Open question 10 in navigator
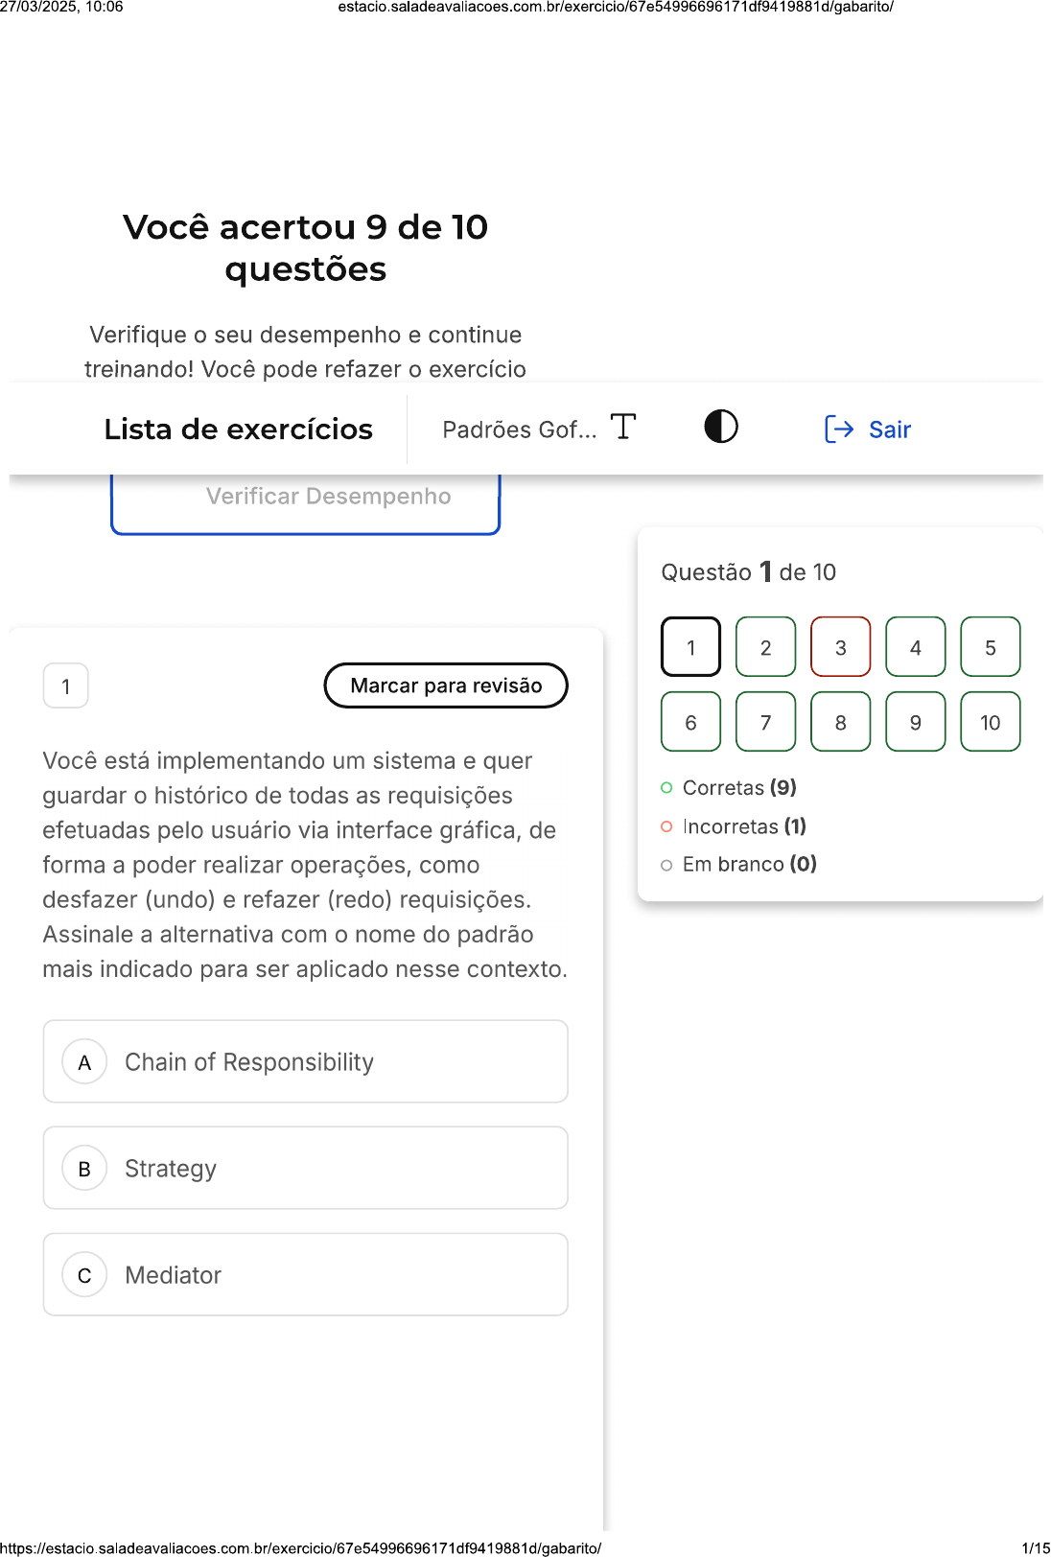 click(x=990, y=722)
